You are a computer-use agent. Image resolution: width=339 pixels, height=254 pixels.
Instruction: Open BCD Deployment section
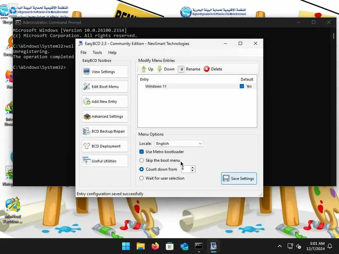pos(105,146)
